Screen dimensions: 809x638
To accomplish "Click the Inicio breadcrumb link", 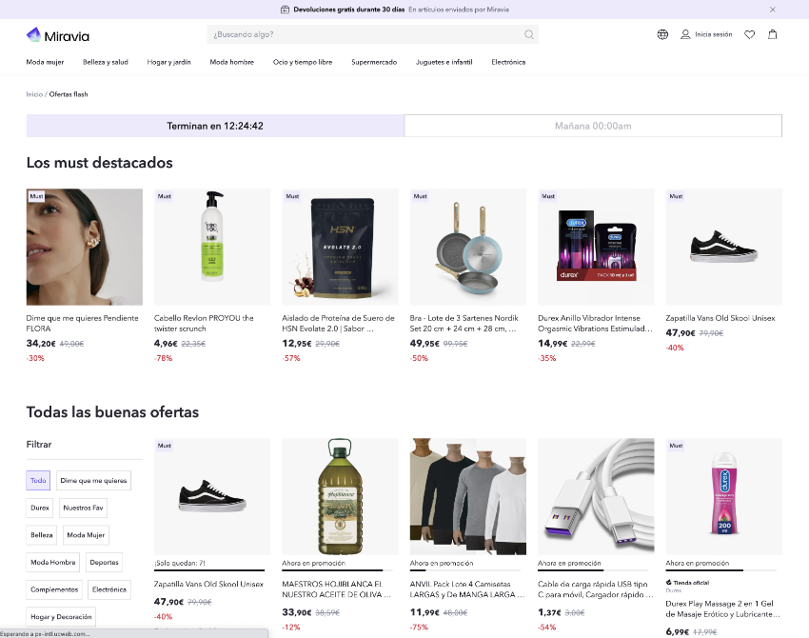I will pyautogui.click(x=34, y=94).
